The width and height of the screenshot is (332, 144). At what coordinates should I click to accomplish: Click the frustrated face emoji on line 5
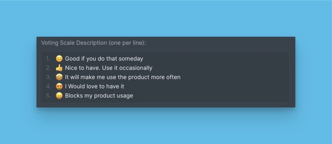59,96
